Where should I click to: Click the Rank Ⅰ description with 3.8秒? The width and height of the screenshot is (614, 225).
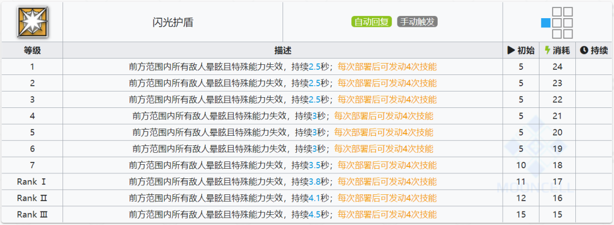(283, 182)
